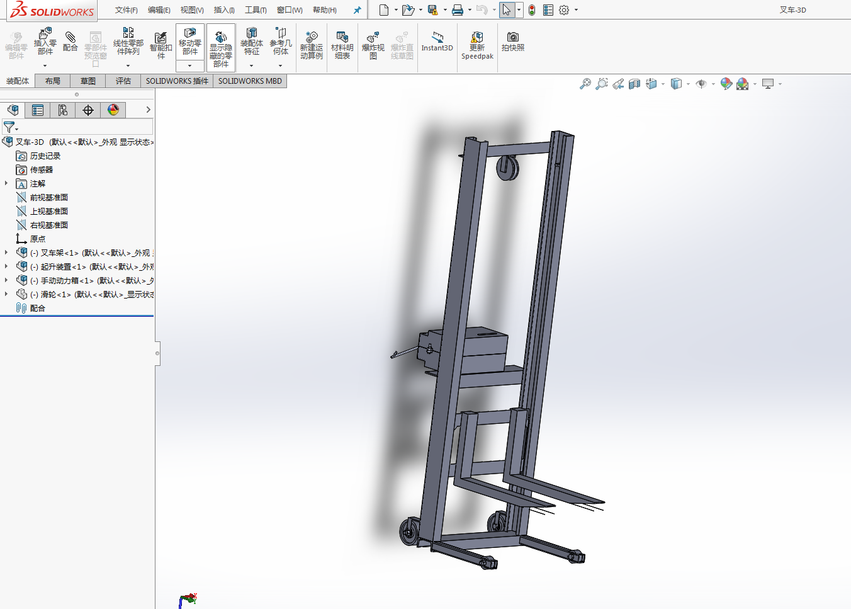This screenshot has height=609, width=851.
Task: Switch to the 草图 tab
Action: [88, 81]
